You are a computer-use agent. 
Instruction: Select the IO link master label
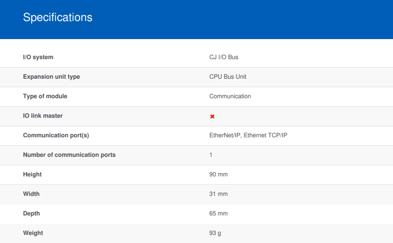coord(43,116)
